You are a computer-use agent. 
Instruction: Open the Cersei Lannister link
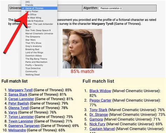(x=21, y=99)
